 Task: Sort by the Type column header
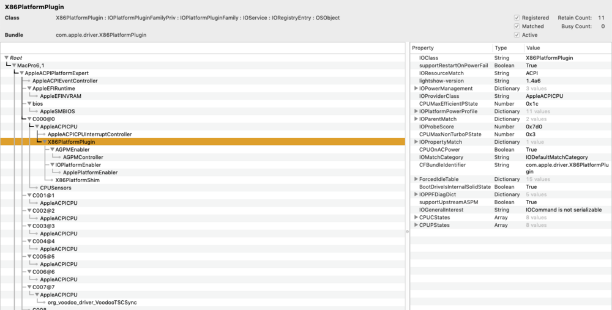tap(507, 48)
